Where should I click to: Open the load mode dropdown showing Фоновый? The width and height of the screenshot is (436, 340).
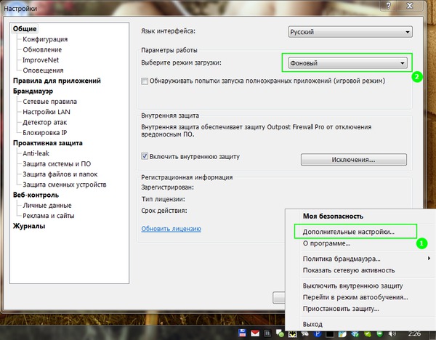(347, 63)
